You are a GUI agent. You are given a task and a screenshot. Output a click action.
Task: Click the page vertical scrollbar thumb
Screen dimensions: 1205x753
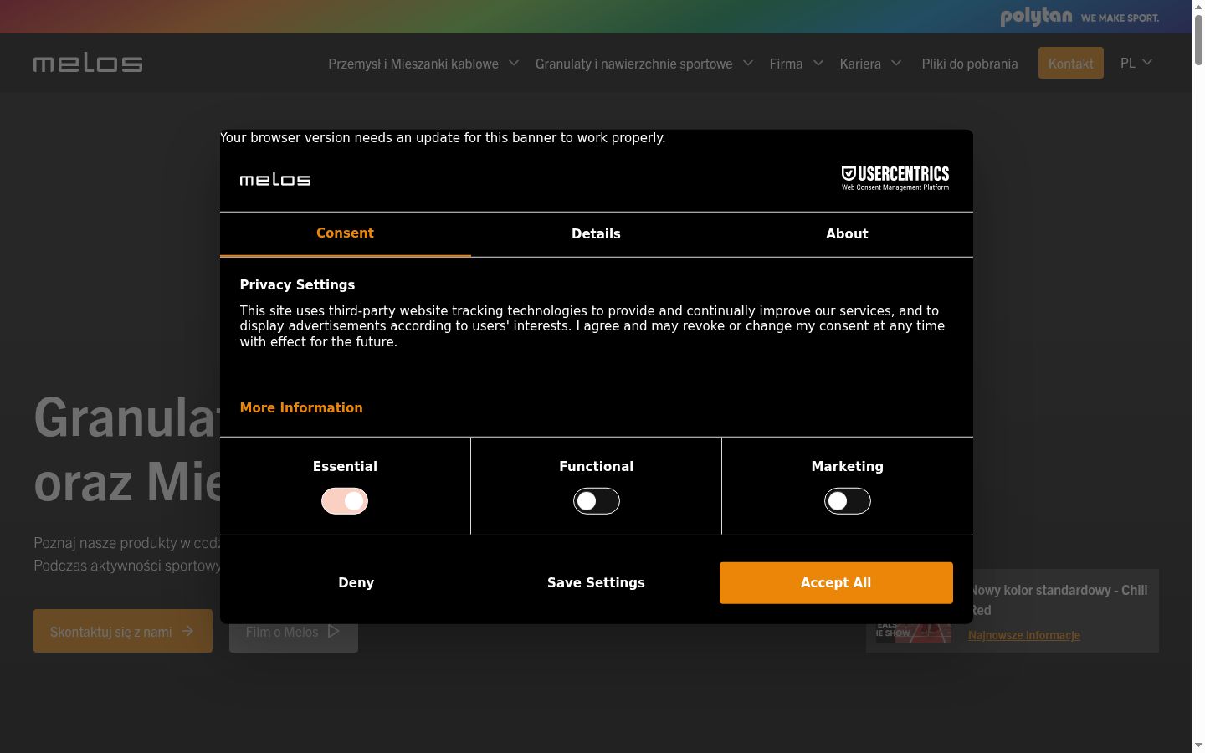tap(1198, 39)
